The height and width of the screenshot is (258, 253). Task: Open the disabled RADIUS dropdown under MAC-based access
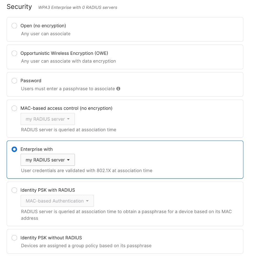[x=48, y=119]
